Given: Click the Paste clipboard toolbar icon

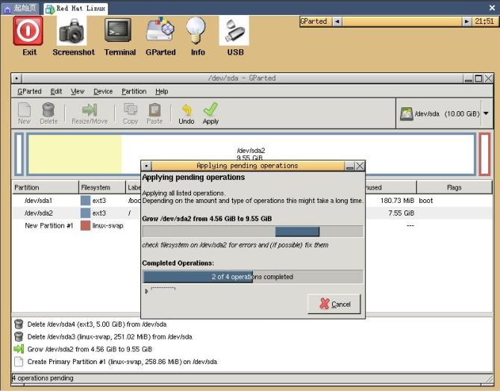Looking at the screenshot, I should (x=154, y=110).
